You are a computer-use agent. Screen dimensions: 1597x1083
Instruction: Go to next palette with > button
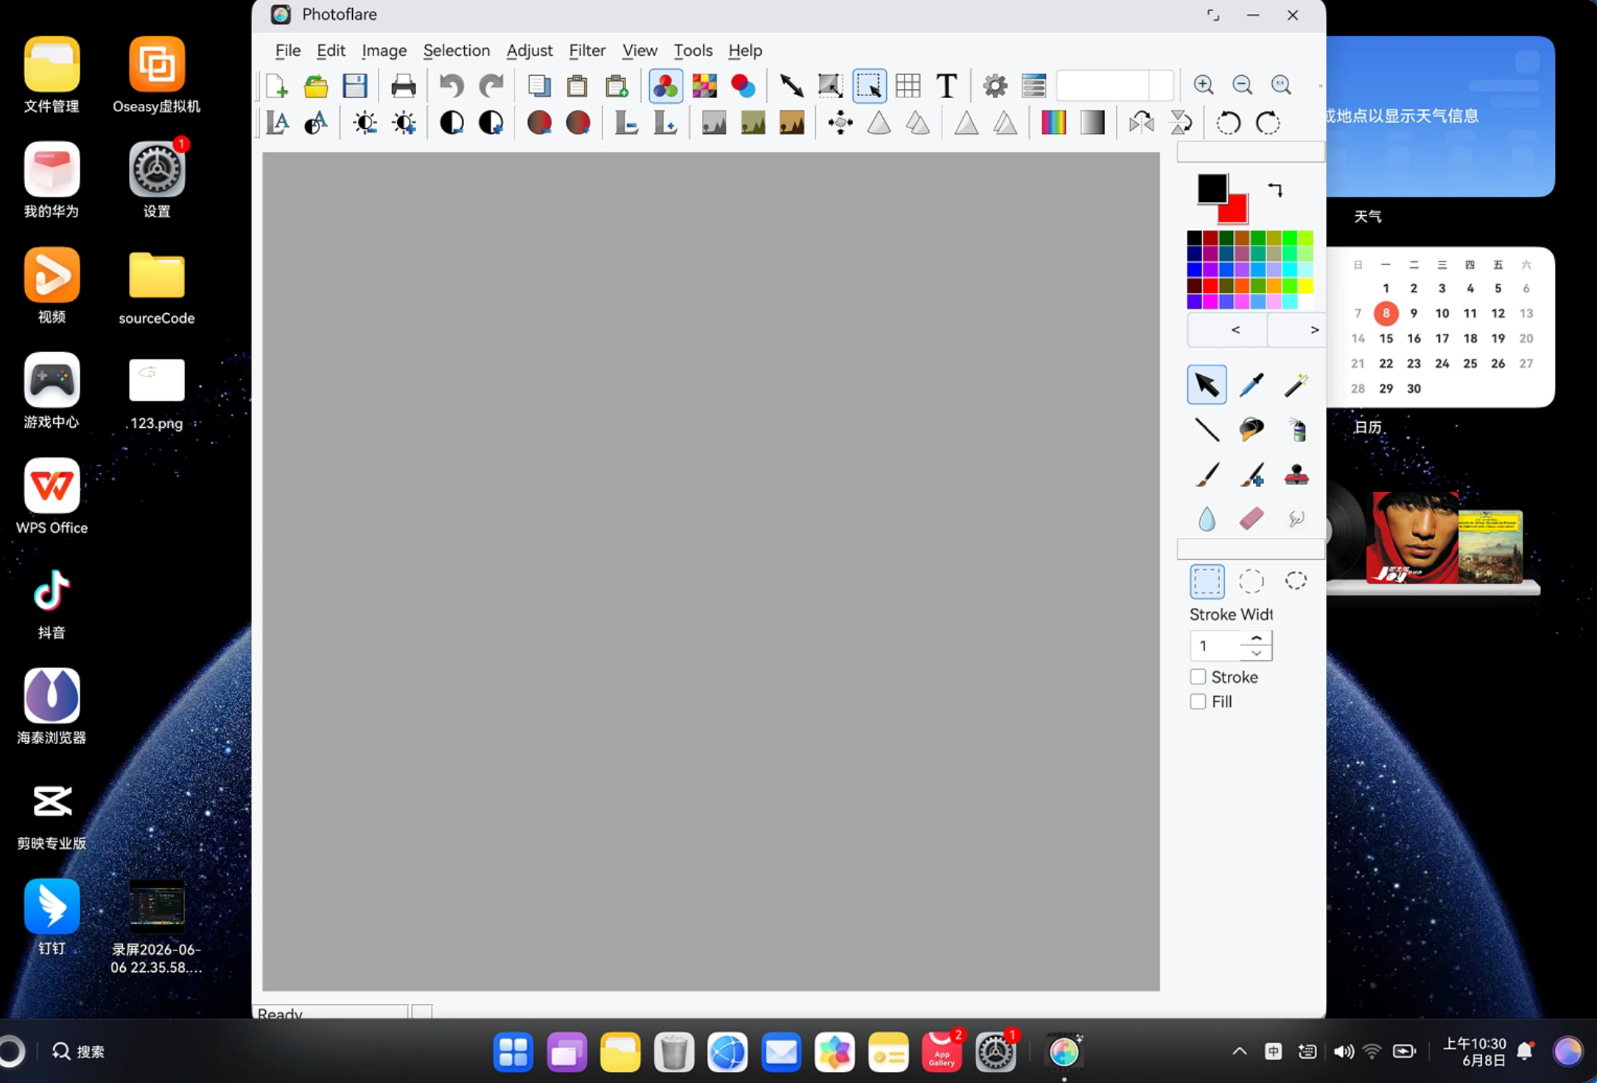[1297, 330]
